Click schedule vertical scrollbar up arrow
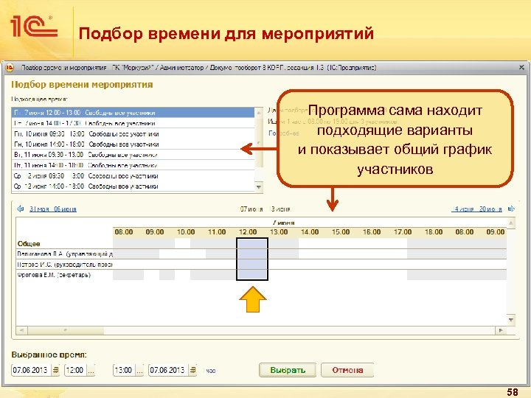Image resolution: width=531 pixels, height=398 pixels. pos(511,223)
